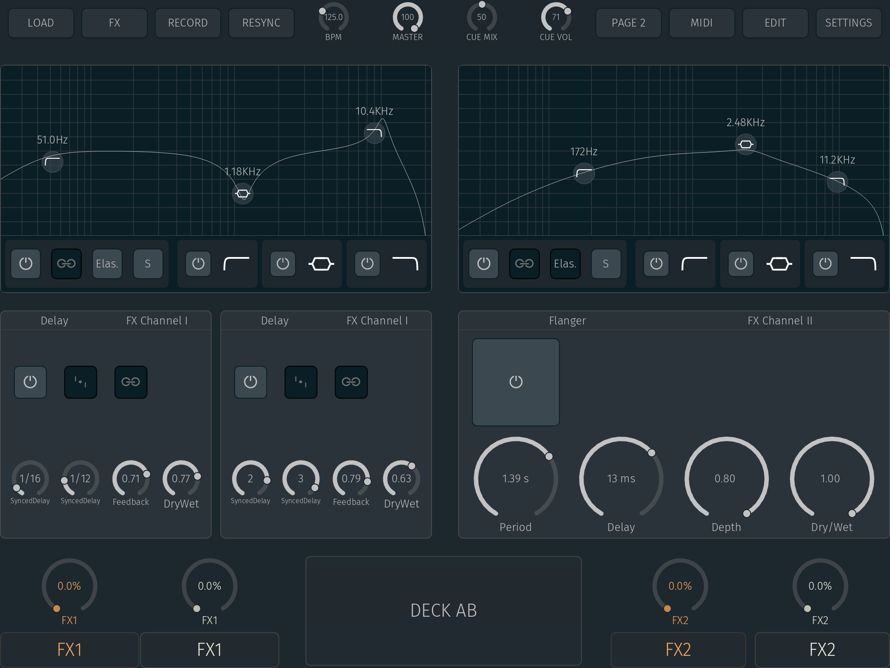Toggle right EQ main power button

[x=484, y=264]
